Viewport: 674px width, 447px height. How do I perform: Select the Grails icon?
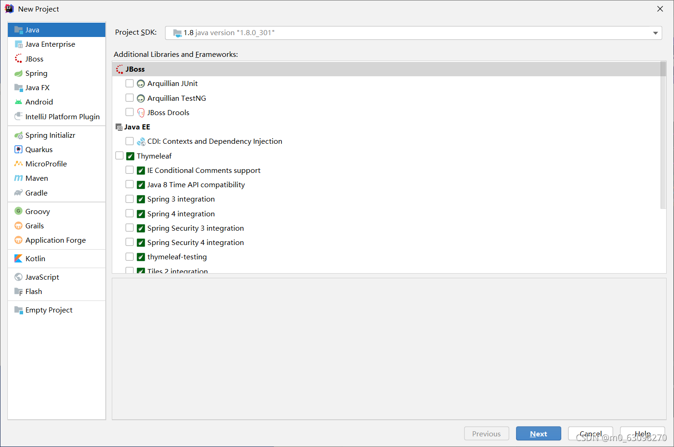[x=18, y=226]
